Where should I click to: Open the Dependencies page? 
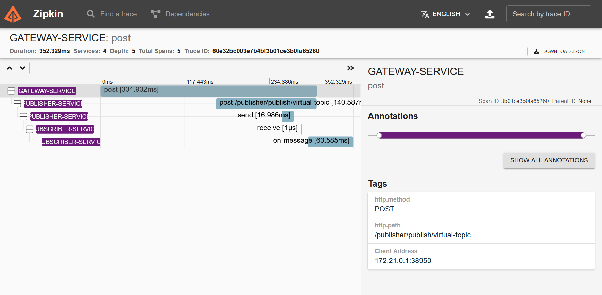click(x=180, y=14)
